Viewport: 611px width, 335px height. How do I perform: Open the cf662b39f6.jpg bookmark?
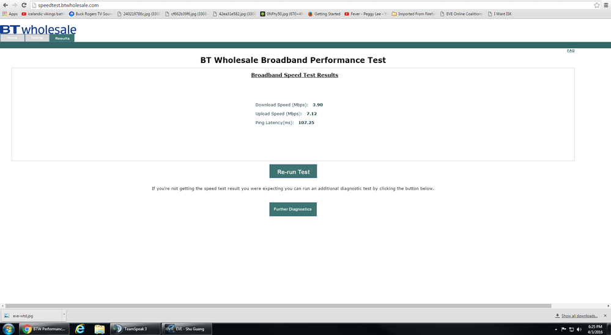[x=187, y=13]
